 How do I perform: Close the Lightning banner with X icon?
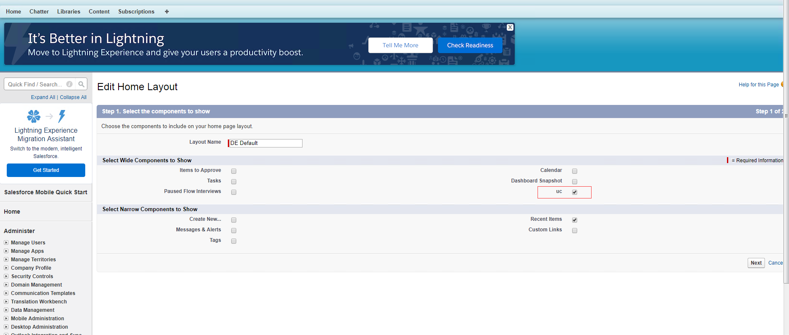click(510, 27)
